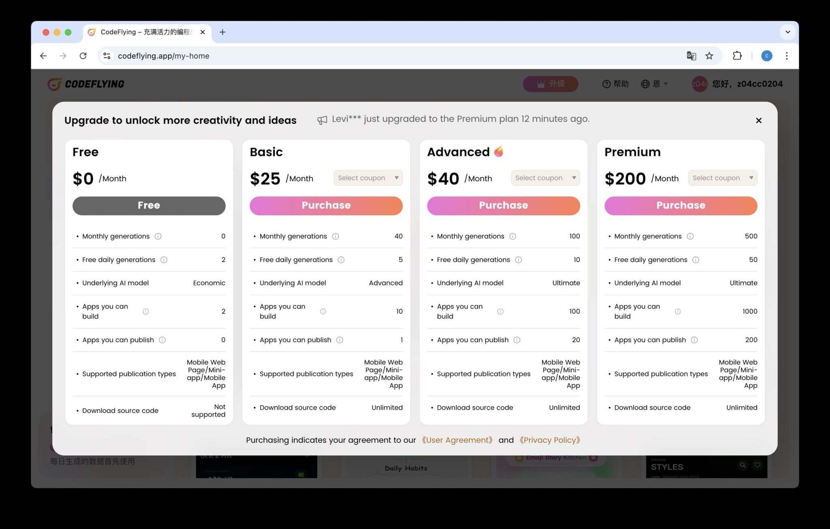This screenshot has width=830, height=529.
Task: Click the megaphone announcement icon
Action: (321, 119)
